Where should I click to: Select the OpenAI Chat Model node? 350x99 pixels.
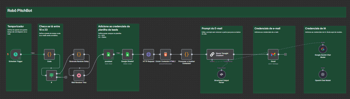323,75
